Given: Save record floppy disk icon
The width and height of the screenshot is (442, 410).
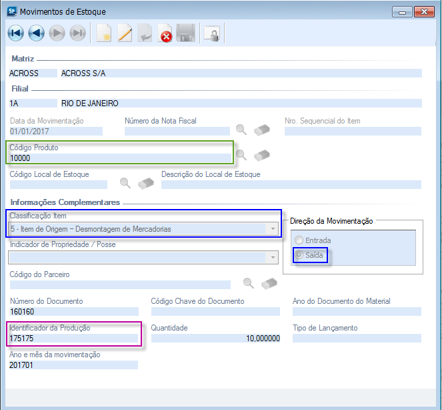Looking at the screenshot, I should (x=185, y=33).
